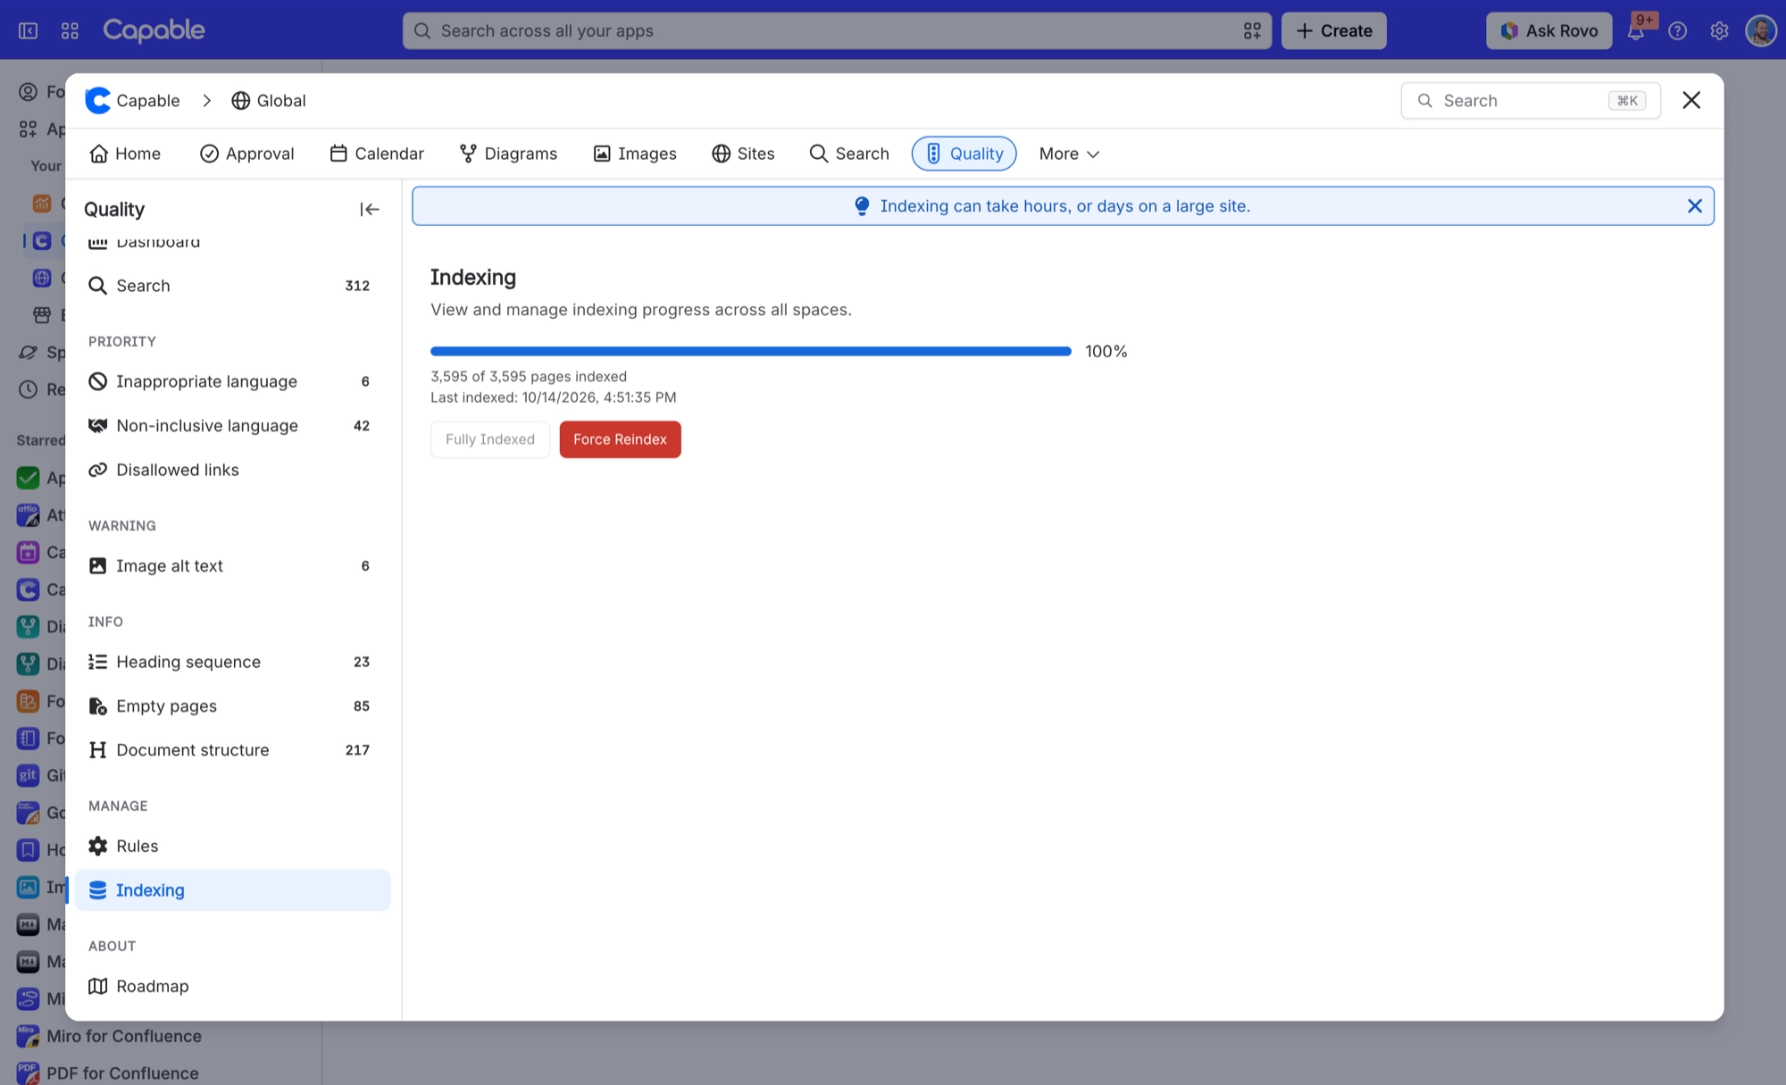Open Image alt text warnings
Viewport: 1786px width, 1085px height.
point(232,566)
